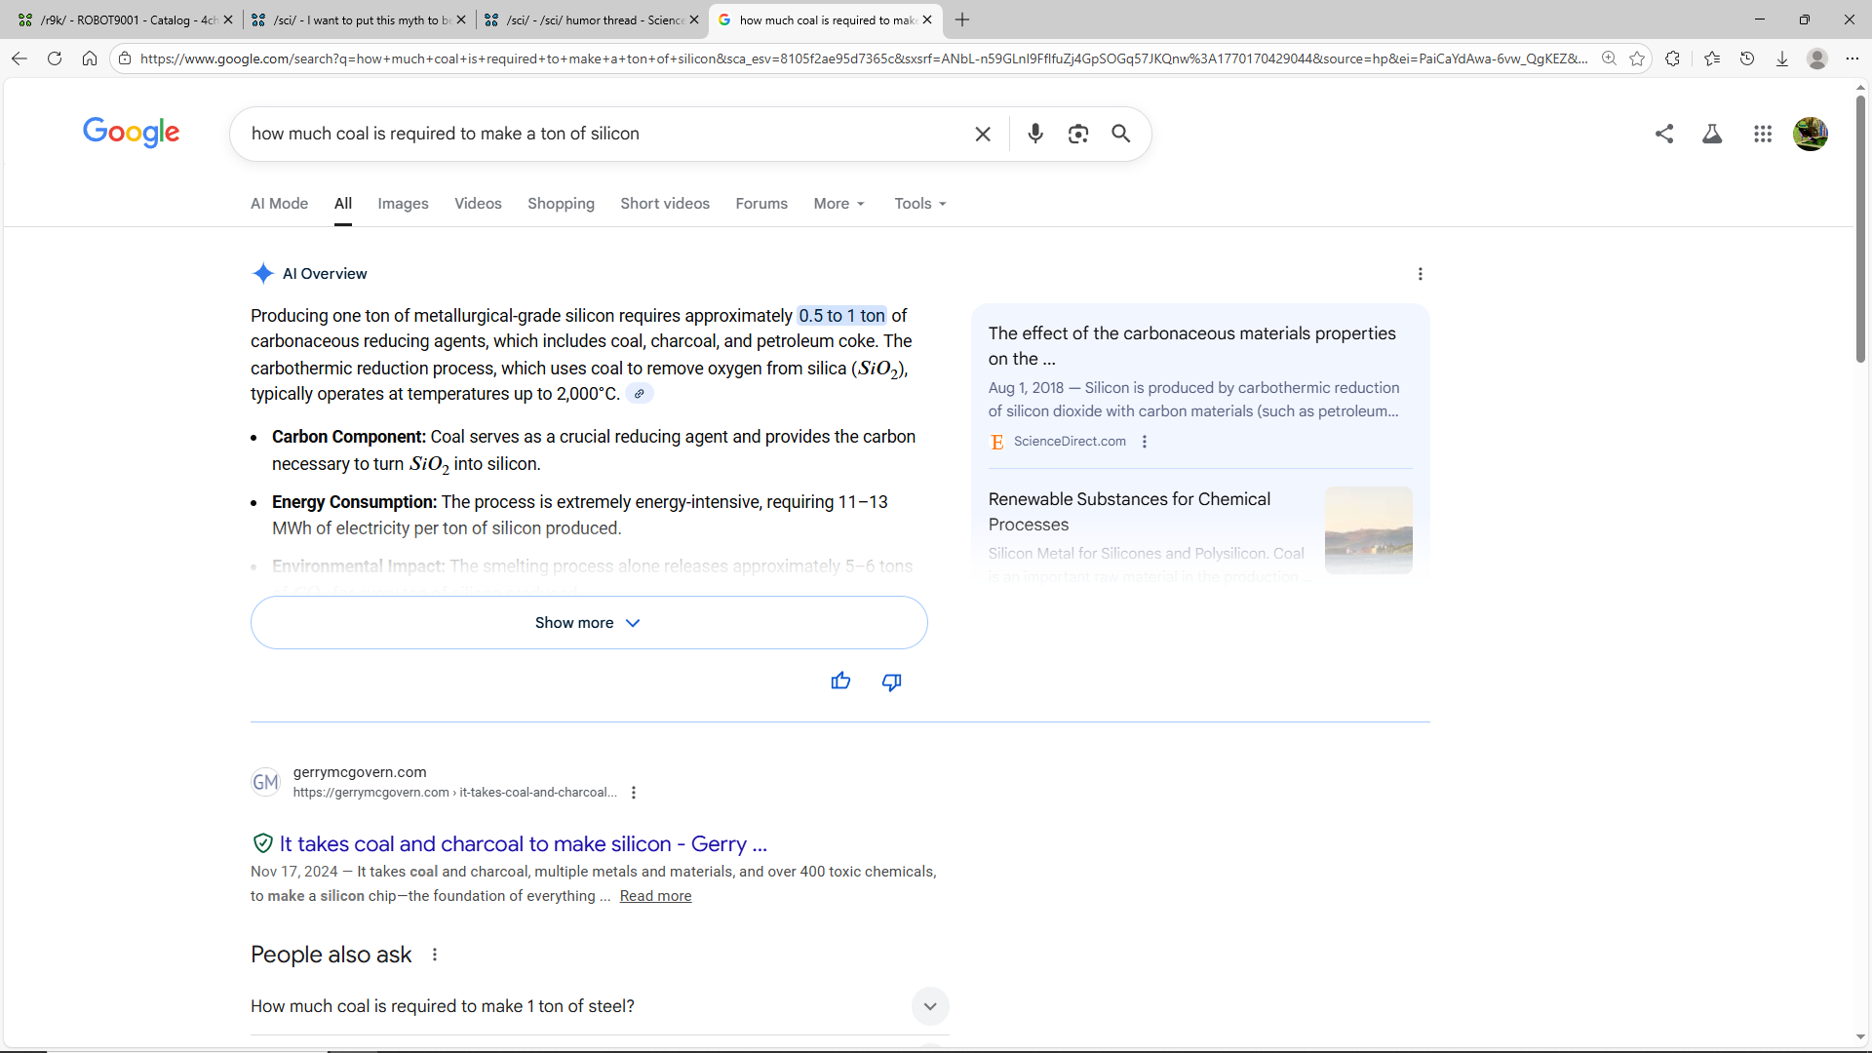Open the gerrymcgovern silicon article link
The image size is (1872, 1053).
point(523,844)
